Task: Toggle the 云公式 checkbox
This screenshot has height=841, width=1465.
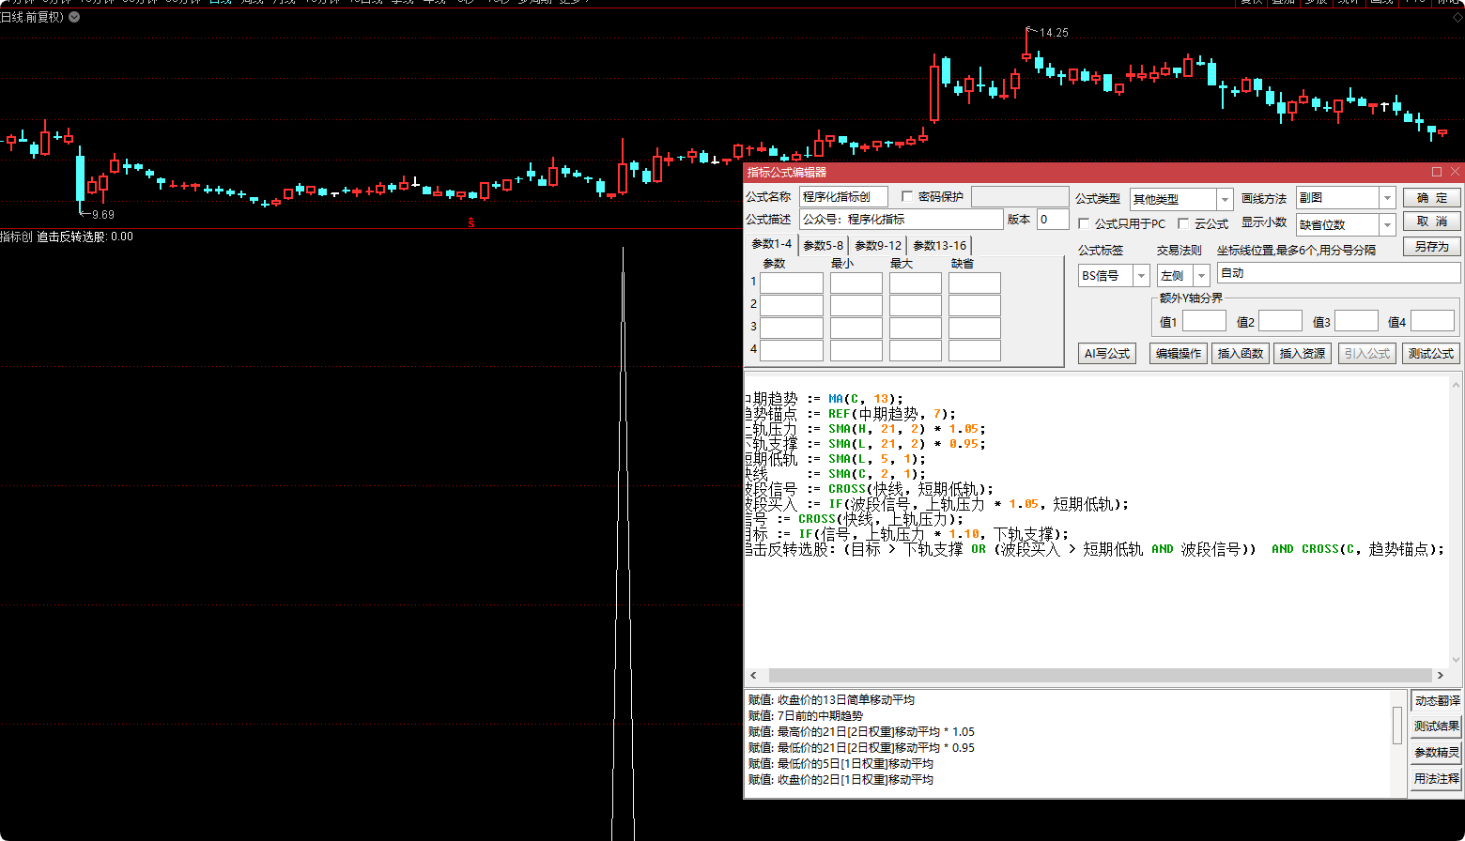Action: pos(1183,224)
